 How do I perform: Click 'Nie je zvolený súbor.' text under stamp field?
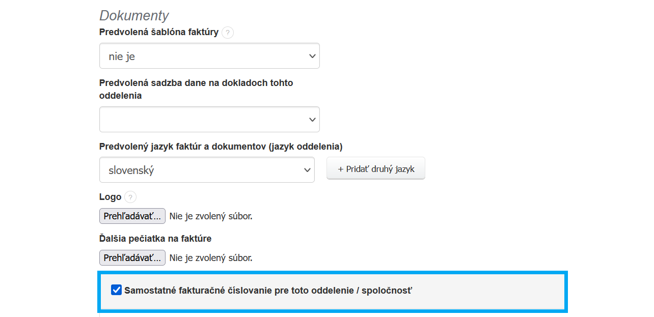(211, 258)
